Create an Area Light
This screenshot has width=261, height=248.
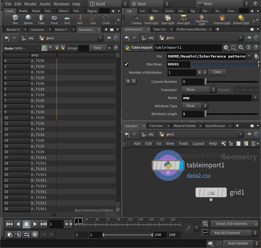tap(184, 20)
